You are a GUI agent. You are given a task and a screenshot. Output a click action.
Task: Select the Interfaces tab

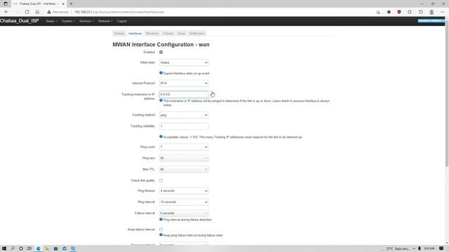[135, 34]
